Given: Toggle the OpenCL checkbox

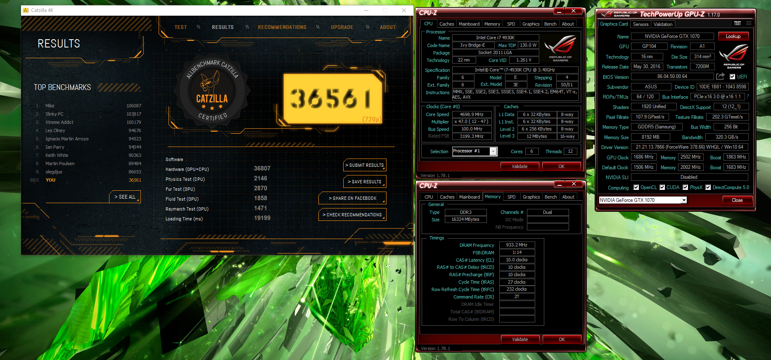Looking at the screenshot, I should [636, 187].
